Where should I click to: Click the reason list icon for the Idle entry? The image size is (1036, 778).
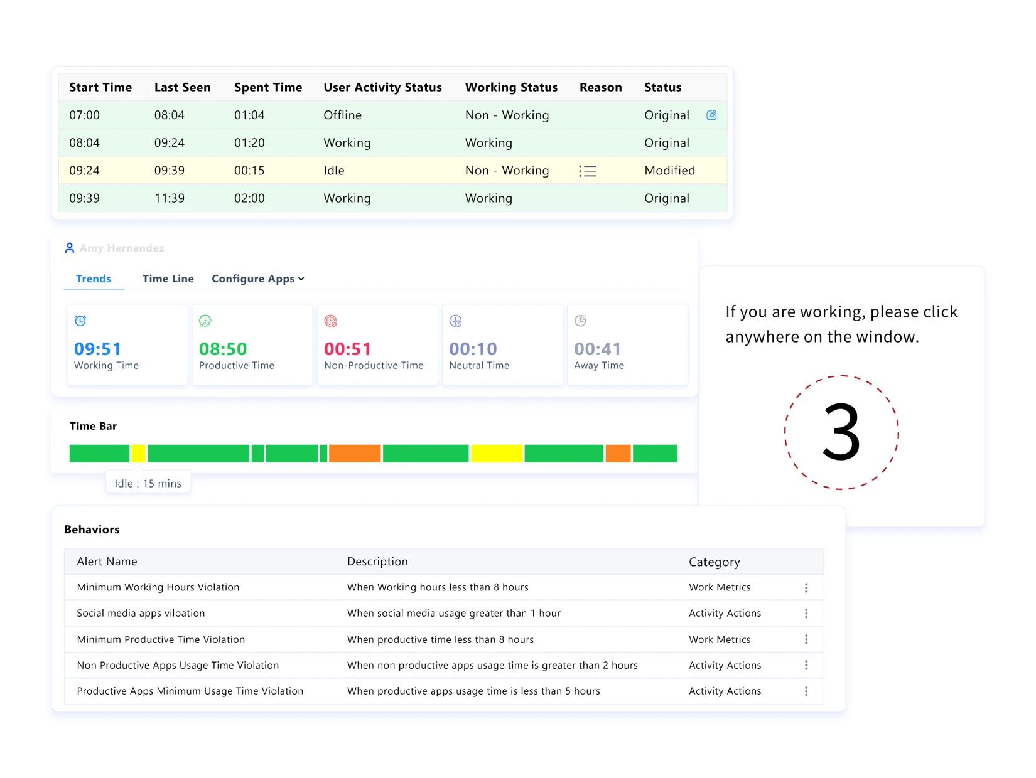point(588,170)
